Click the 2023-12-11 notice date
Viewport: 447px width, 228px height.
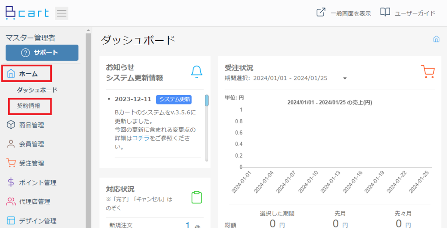[x=133, y=99]
